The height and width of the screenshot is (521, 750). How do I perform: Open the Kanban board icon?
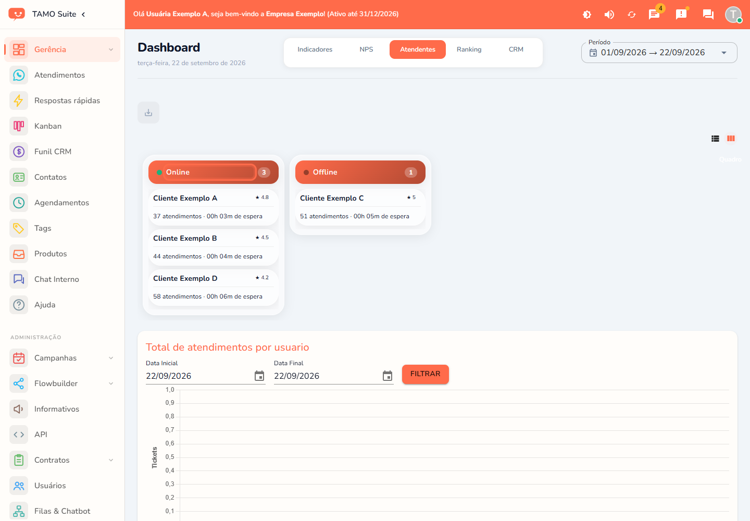(x=19, y=126)
